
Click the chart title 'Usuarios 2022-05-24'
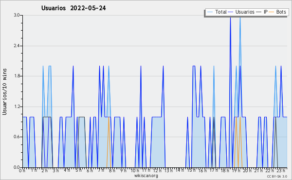click(x=73, y=8)
